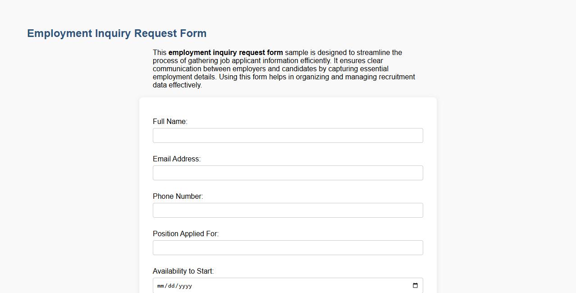Image resolution: width=576 pixels, height=293 pixels.
Task: Click the mm/dd/yyyy placeholder text
Action: (x=174, y=286)
